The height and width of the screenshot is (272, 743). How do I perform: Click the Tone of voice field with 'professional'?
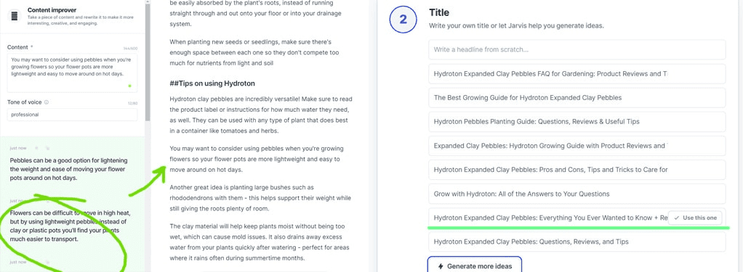(73, 115)
